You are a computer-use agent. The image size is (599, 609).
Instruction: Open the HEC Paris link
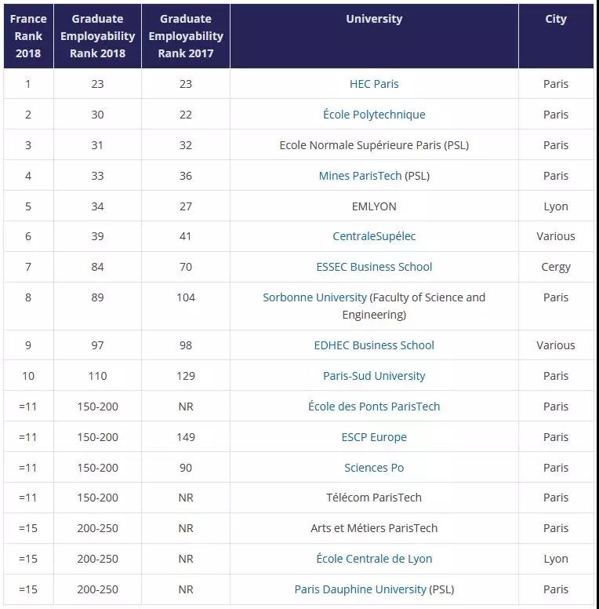tap(374, 84)
